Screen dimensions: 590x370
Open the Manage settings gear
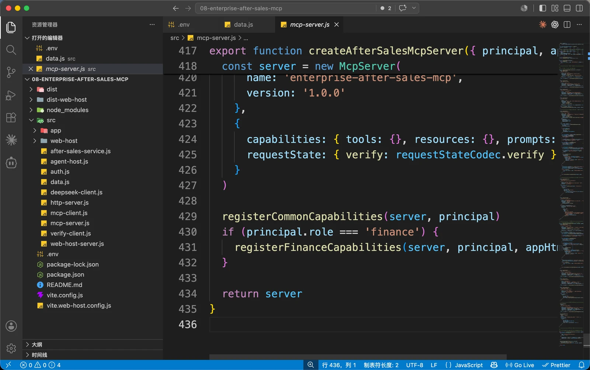(x=11, y=348)
